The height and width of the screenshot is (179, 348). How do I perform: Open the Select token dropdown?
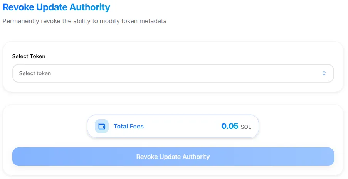[173, 73]
